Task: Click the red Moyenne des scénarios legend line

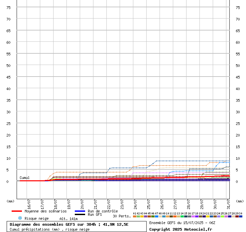Action: coord(17,211)
